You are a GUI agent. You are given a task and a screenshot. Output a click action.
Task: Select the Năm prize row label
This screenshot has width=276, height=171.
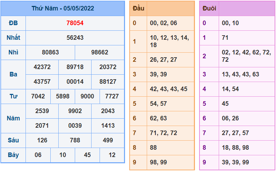(x=13, y=118)
